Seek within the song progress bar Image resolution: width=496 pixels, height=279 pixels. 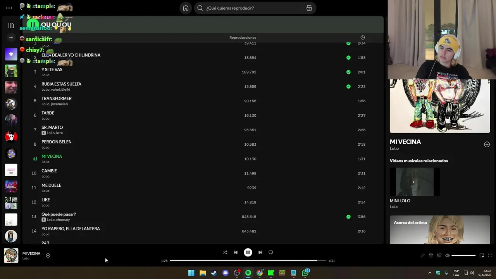coord(248,261)
